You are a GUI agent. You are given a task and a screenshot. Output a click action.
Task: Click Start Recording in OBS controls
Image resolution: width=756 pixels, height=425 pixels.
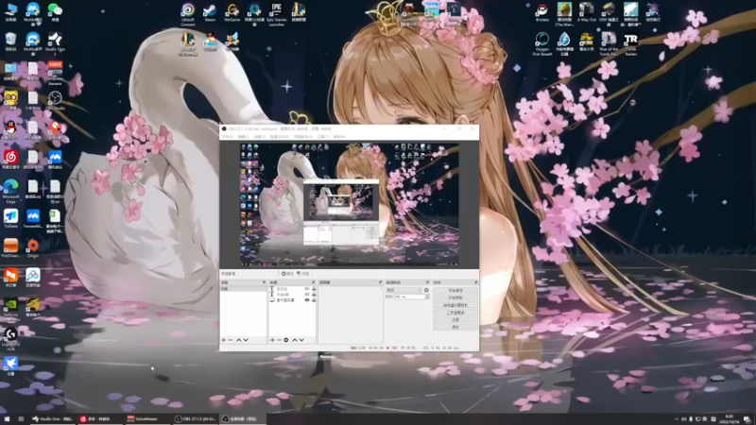coord(455,297)
